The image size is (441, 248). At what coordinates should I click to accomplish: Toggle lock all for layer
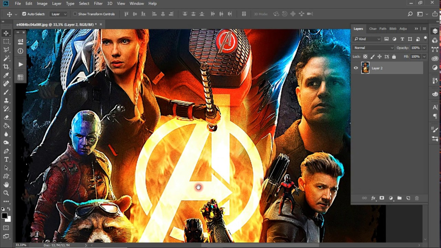[x=394, y=56]
